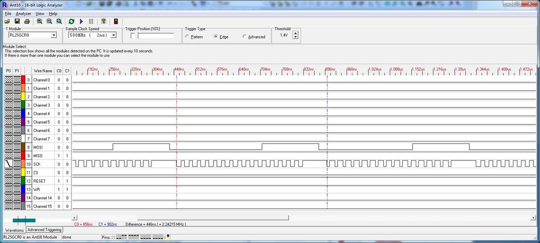540x243 pixels.
Task: Click the horizontal scrollbar right arrow
Action: click(x=534, y=218)
